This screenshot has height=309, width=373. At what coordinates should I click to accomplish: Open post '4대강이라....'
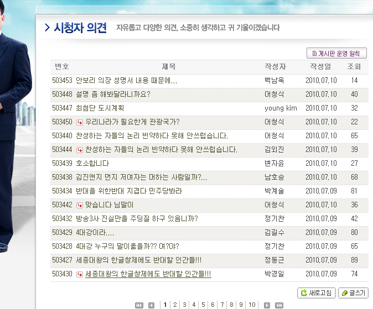(95, 232)
